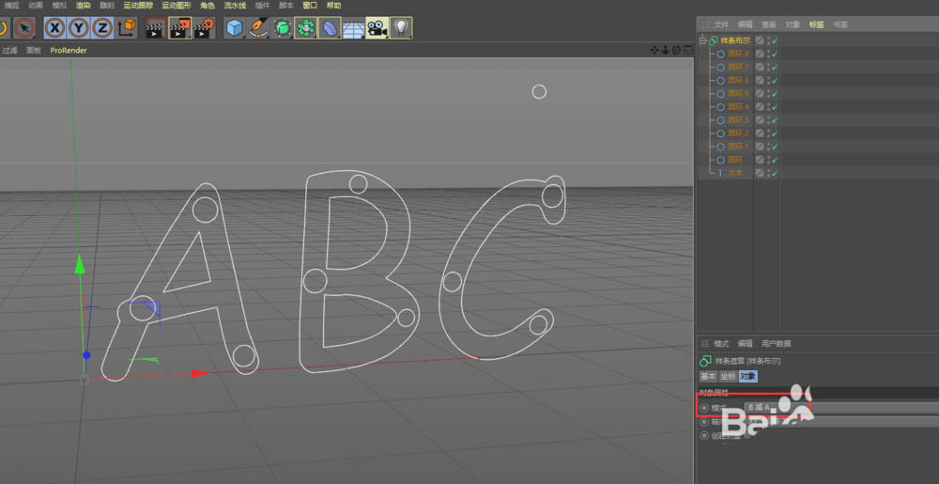Click the X axis lock icon
This screenshot has width=939, height=484.
point(56,28)
